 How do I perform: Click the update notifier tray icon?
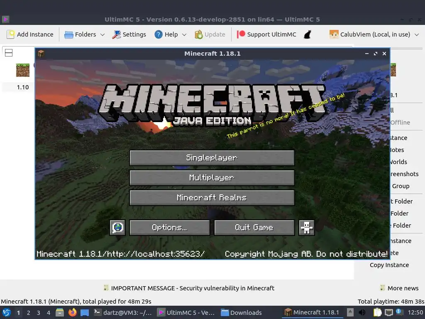tap(399, 312)
